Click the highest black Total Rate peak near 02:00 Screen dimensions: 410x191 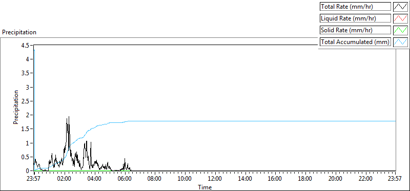click(x=69, y=117)
